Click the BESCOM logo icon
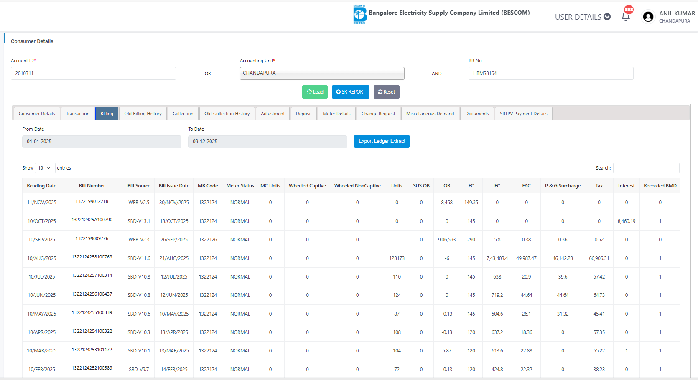The height and width of the screenshot is (380, 698). coord(359,15)
